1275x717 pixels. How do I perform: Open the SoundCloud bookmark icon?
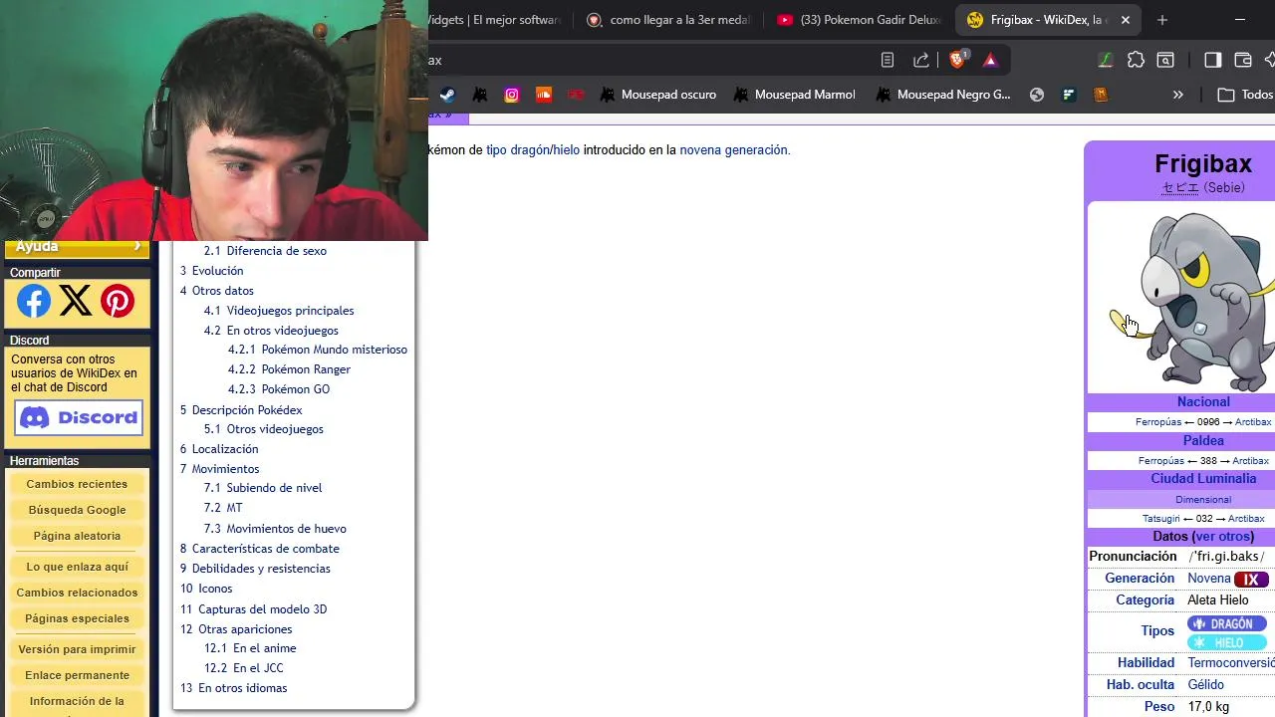tap(544, 95)
